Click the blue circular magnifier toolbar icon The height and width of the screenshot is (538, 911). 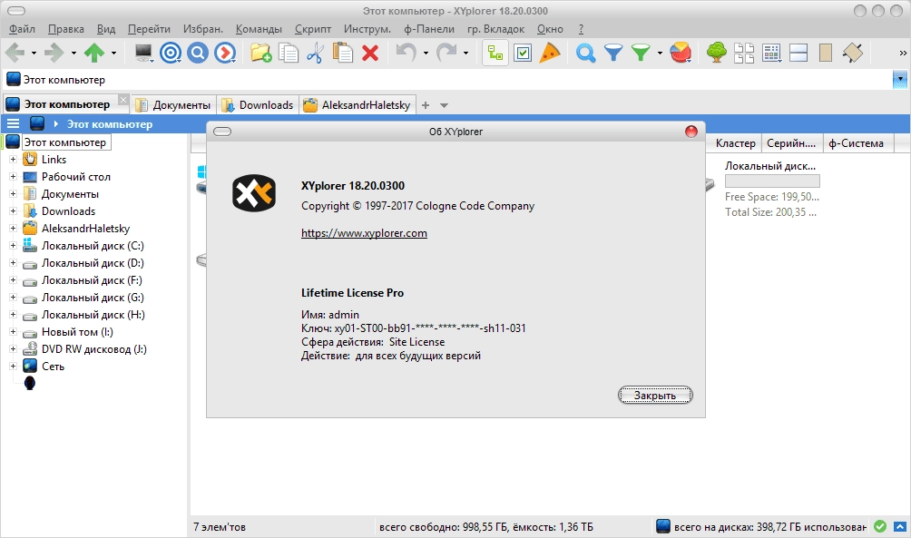pos(198,53)
